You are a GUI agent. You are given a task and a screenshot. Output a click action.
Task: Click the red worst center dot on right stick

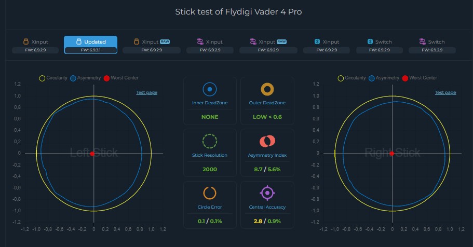(391, 154)
